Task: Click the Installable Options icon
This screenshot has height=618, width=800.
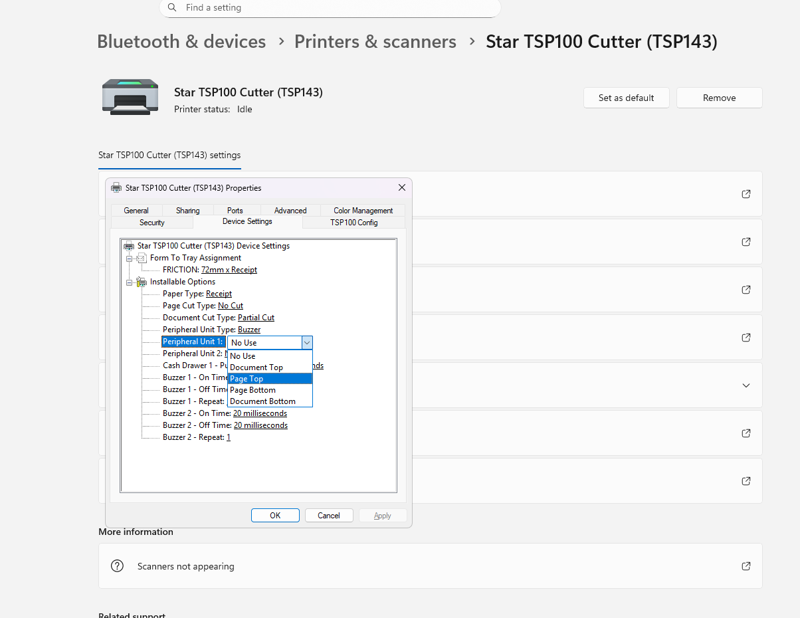Action: (142, 282)
